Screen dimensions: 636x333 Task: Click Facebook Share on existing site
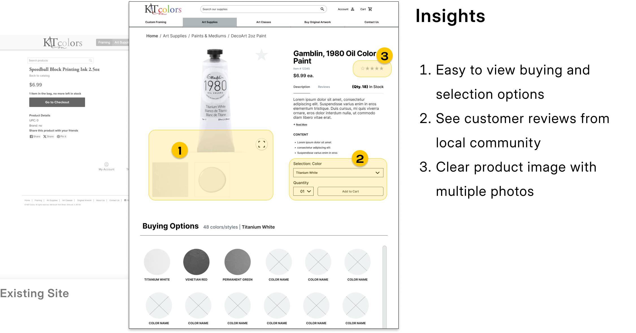click(35, 137)
